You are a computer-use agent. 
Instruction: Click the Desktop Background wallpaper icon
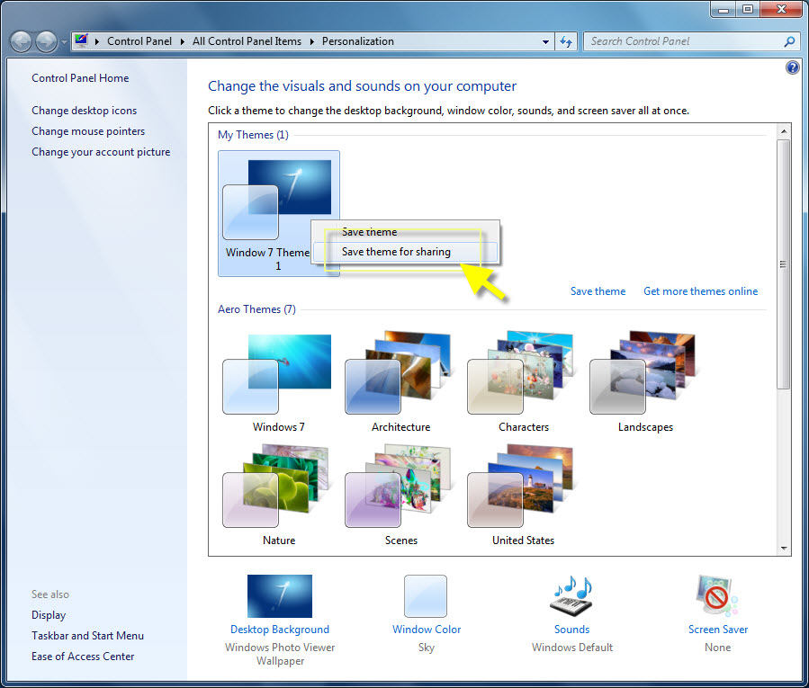click(x=280, y=596)
